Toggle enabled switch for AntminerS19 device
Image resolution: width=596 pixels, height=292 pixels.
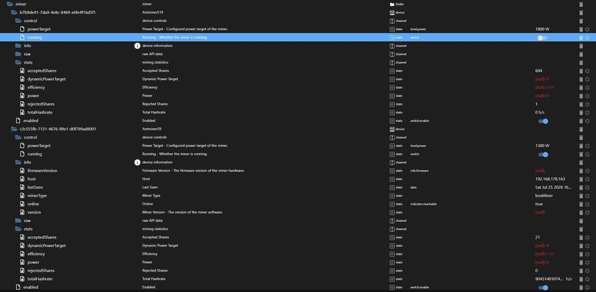(543, 121)
